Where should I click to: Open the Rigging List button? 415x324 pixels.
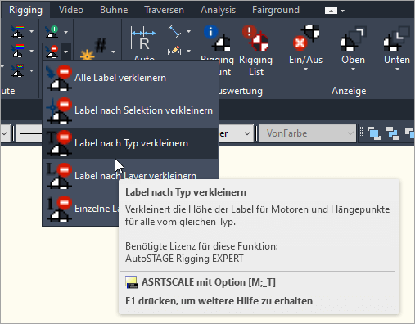tap(255, 51)
